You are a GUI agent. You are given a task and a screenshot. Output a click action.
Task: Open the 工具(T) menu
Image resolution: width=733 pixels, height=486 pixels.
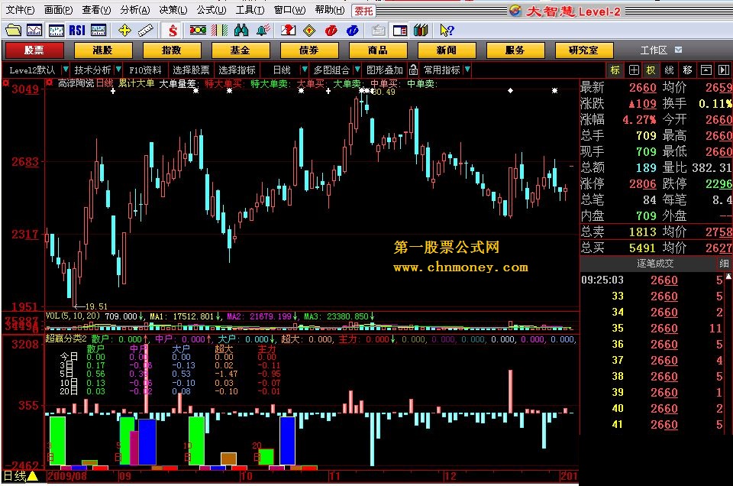[x=250, y=10]
